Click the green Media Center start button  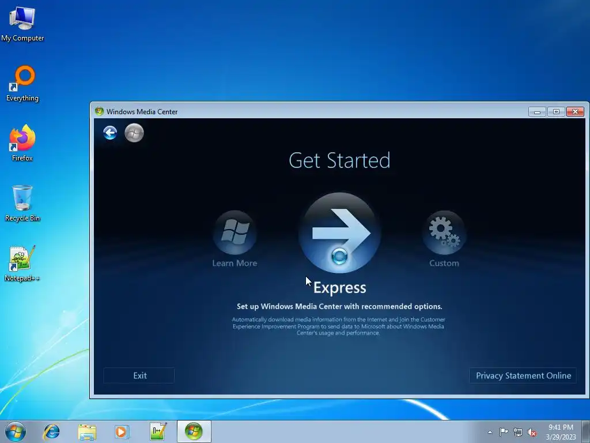pyautogui.click(x=134, y=133)
